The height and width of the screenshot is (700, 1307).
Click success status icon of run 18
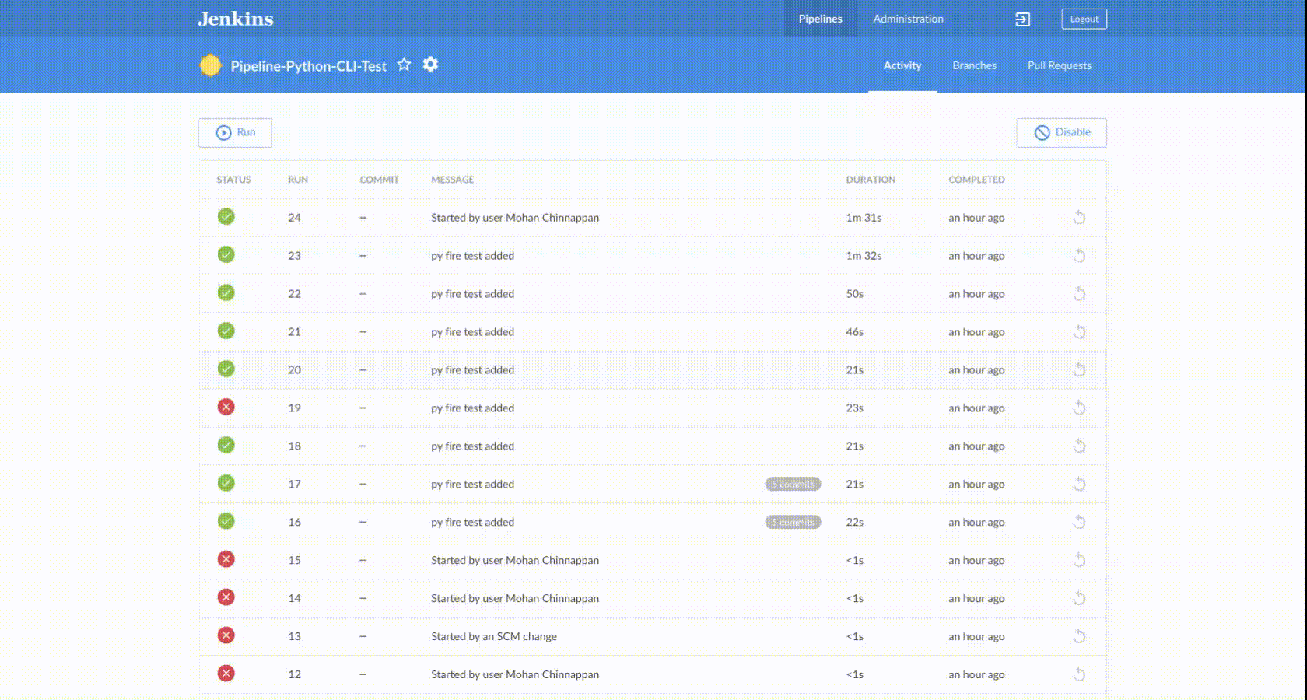(226, 445)
